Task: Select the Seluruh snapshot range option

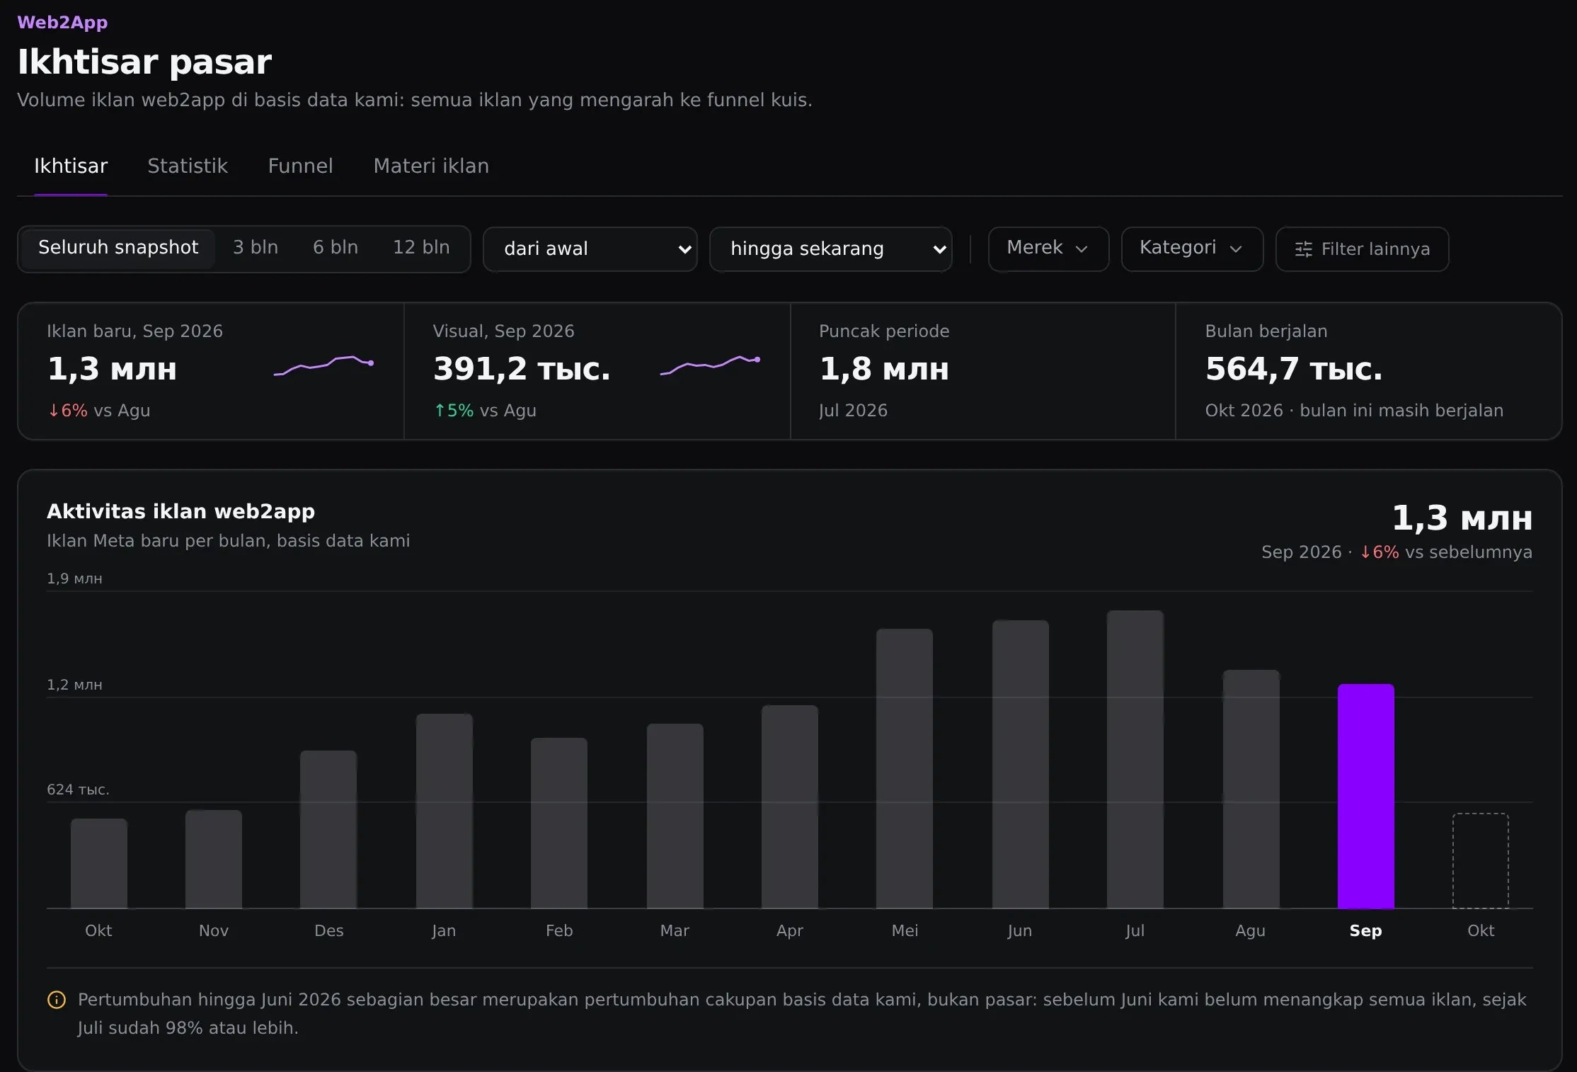Action: 118,248
